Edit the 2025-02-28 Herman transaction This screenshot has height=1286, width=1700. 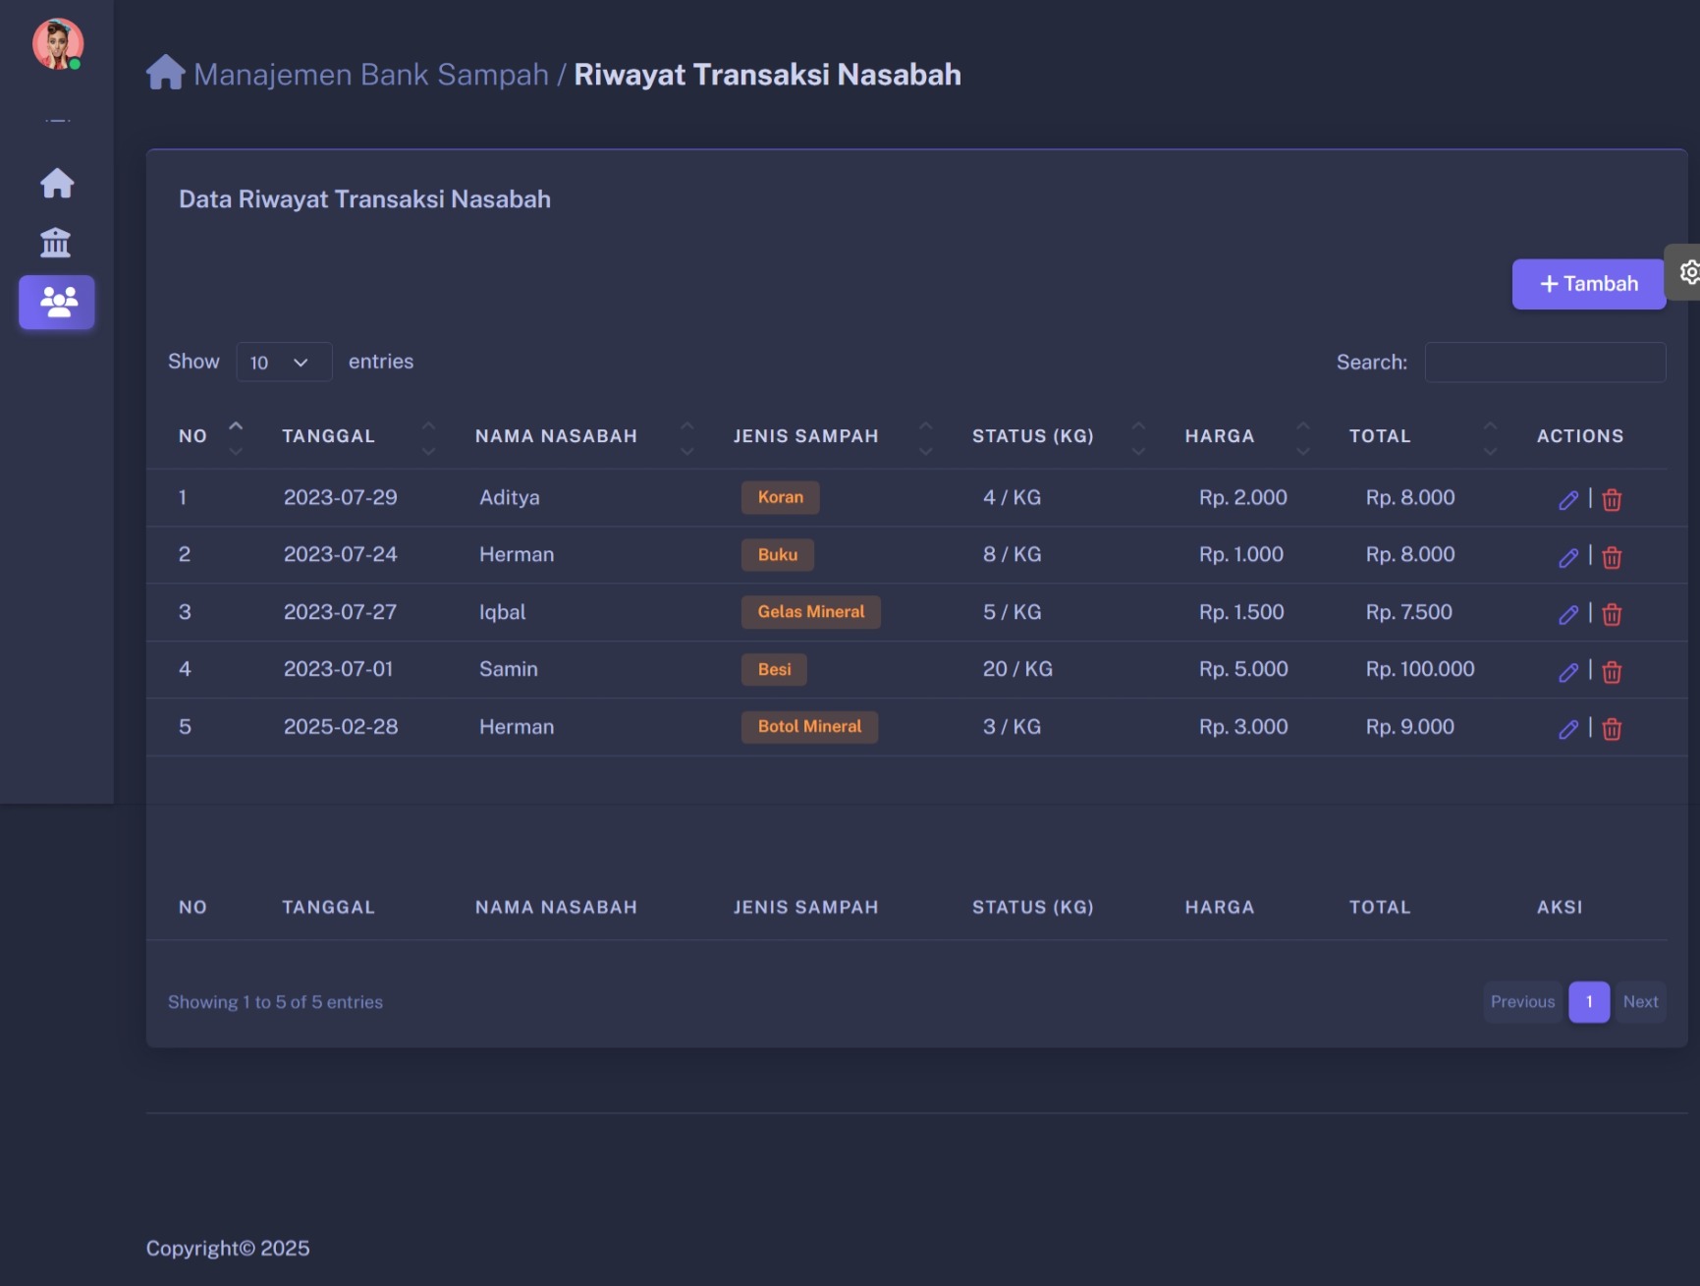click(1567, 729)
